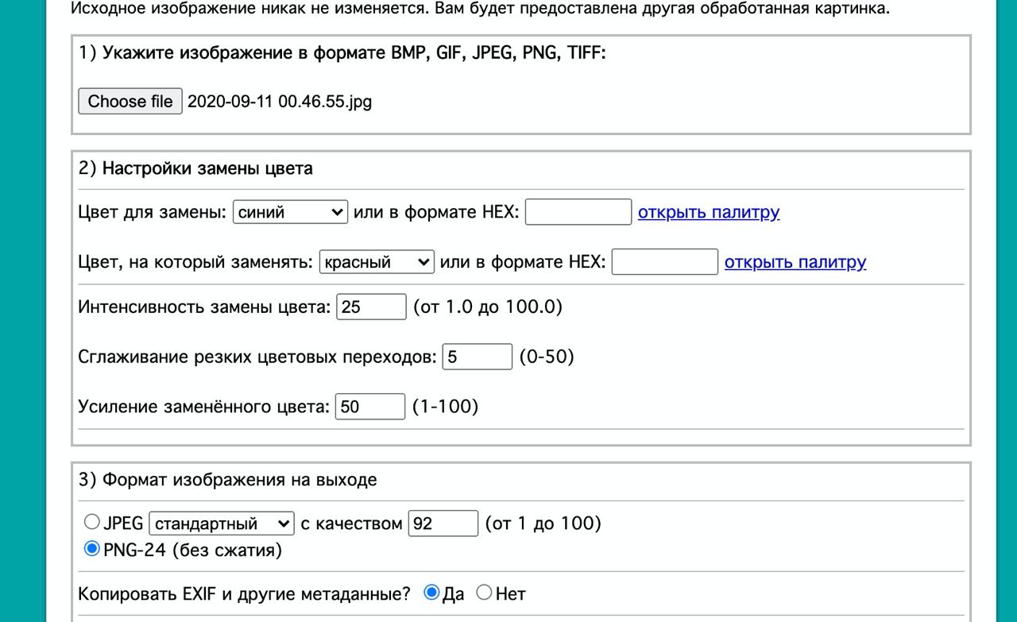Click the text '(от 1 до 100)'

point(543,523)
